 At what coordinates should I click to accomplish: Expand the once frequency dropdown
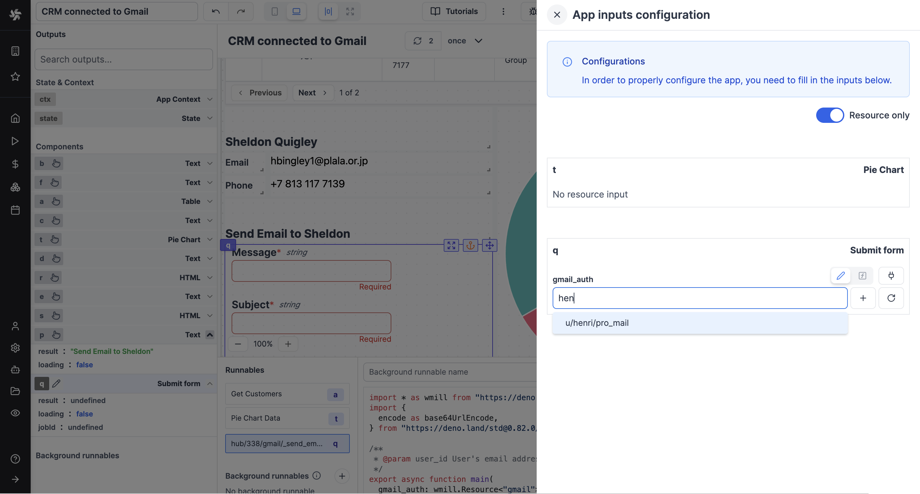click(464, 40)
